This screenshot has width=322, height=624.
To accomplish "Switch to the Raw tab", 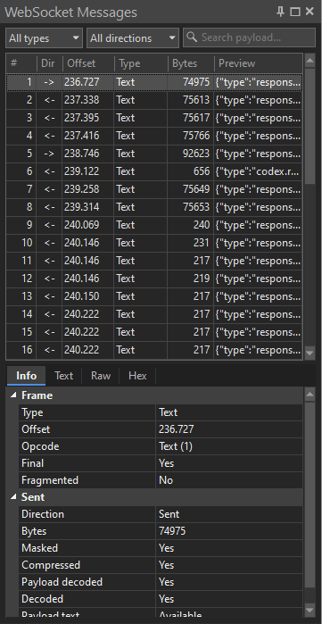I will (101, 376).
